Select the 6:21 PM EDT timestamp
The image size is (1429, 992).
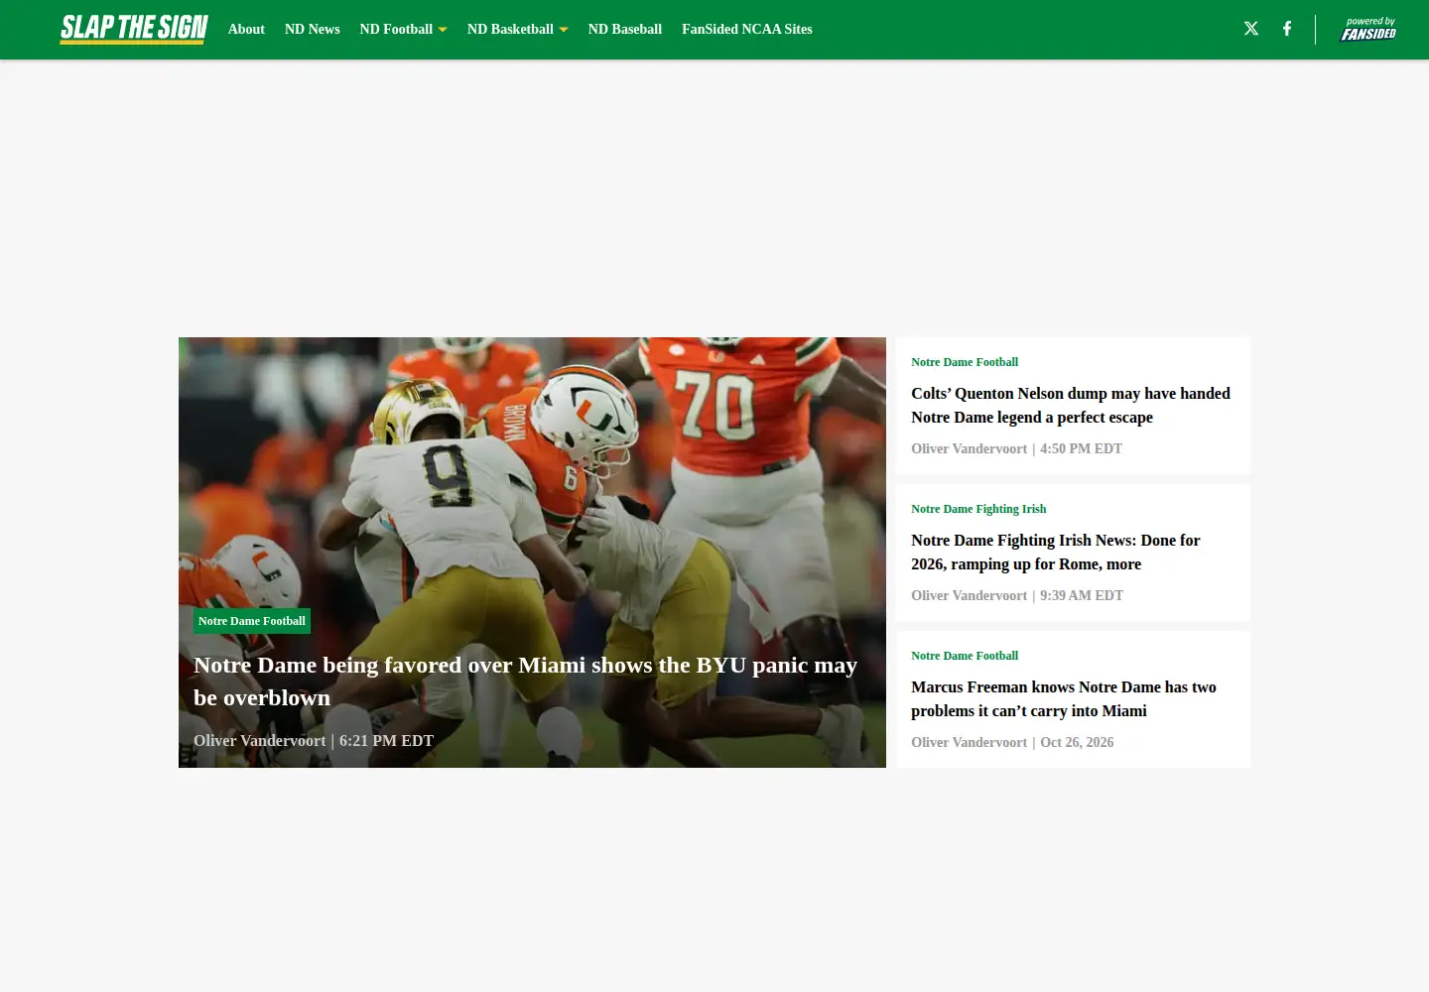tap(387, 741)
